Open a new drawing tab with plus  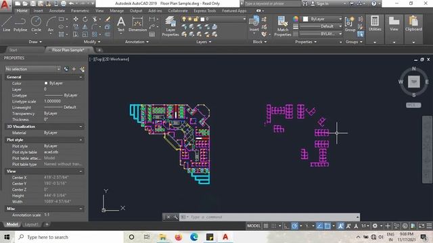tap(99, 50)
